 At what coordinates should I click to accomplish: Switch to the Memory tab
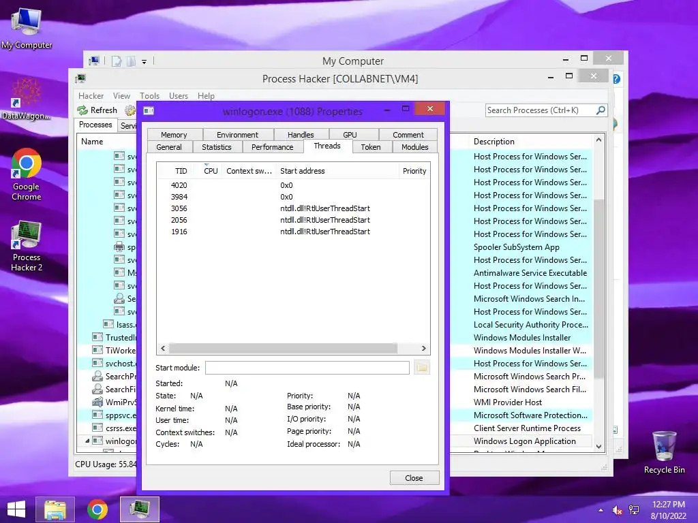(x=174, y=135)
